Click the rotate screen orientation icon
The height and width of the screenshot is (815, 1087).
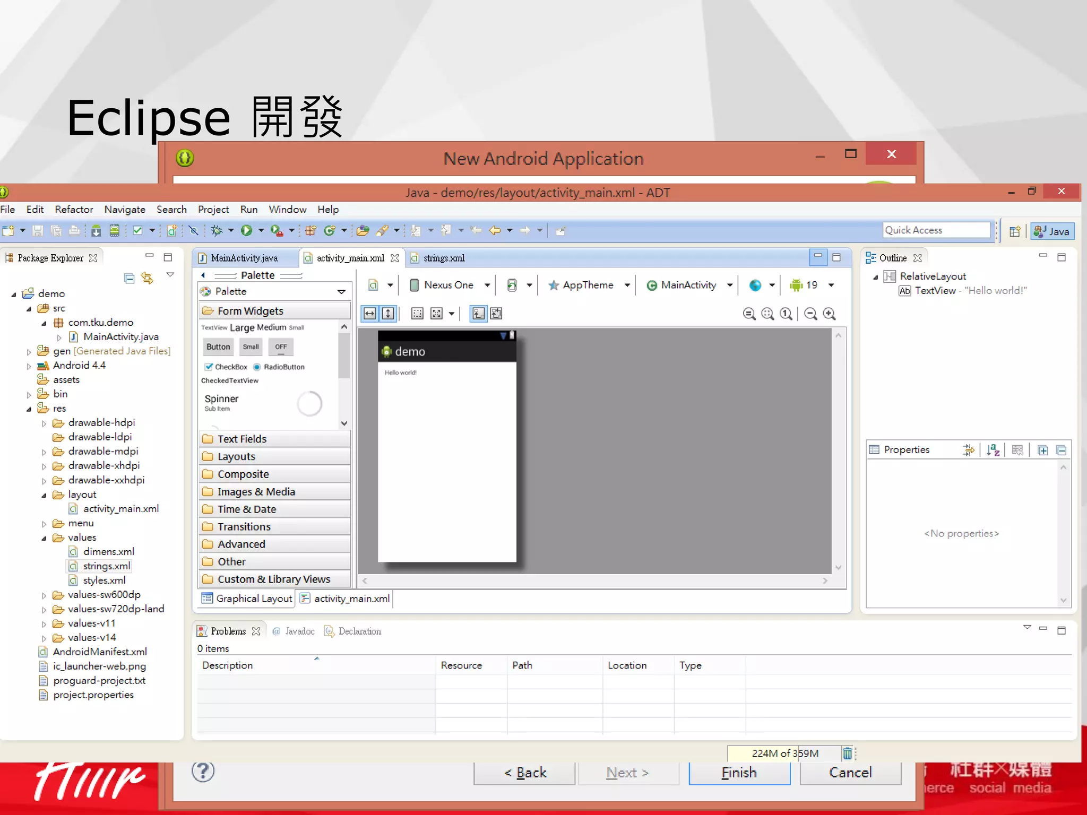[512, 285]
